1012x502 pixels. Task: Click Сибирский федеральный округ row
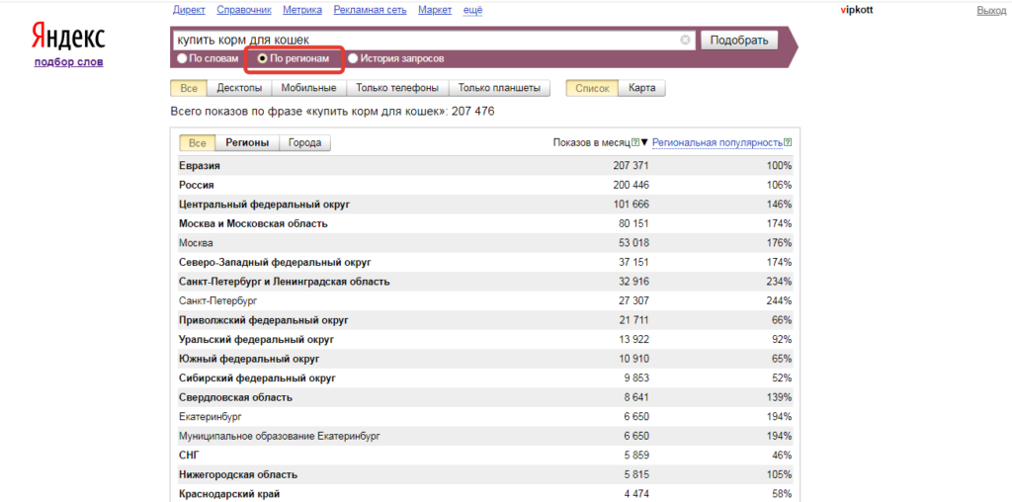coord(485,378)
